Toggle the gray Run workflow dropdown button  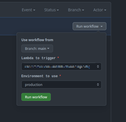(x=90, y=26)
